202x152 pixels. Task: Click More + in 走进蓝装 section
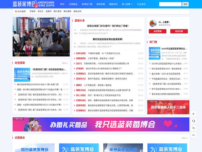65,63
